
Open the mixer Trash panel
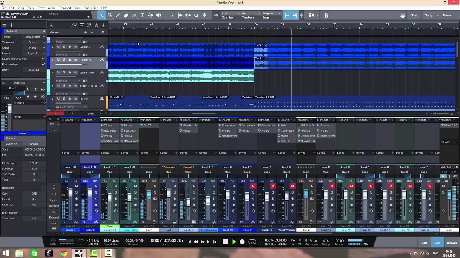[x=54, y=212]
